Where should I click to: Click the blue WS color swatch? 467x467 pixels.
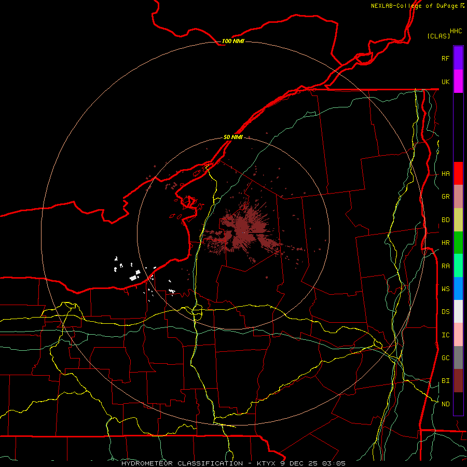click(458, 289)
